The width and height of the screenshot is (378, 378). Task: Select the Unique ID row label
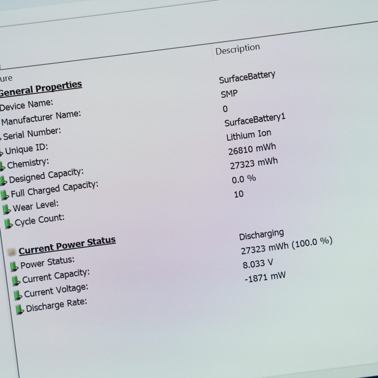(x=26, y=149)
